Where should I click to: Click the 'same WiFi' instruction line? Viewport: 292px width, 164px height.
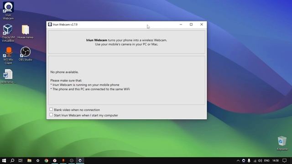coord(90,89)
